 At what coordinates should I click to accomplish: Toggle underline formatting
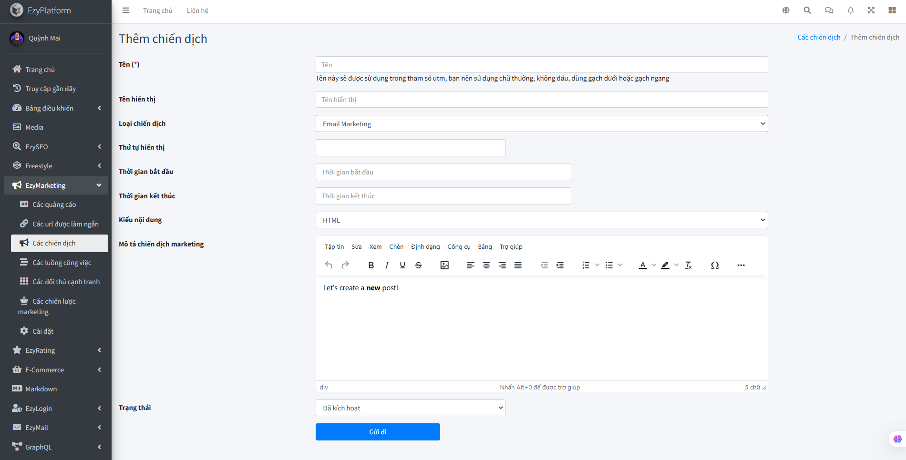pyautogui.click(x=402, y=265)
